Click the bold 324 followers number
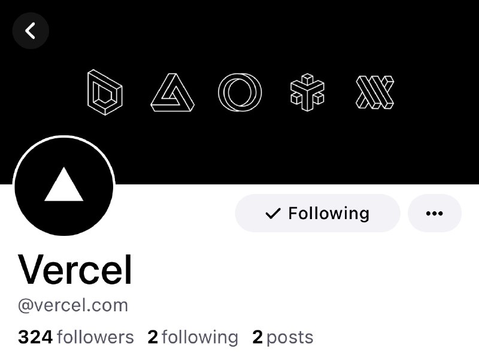Viewport: 479px width, 358px height. click(x=35, y=337)
